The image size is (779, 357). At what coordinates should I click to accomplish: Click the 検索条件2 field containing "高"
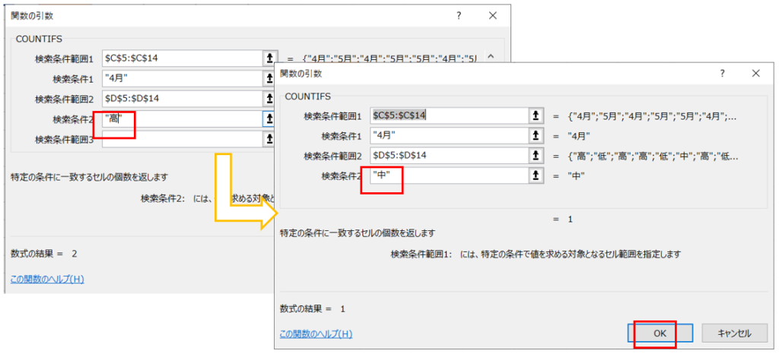pos(183,118)
